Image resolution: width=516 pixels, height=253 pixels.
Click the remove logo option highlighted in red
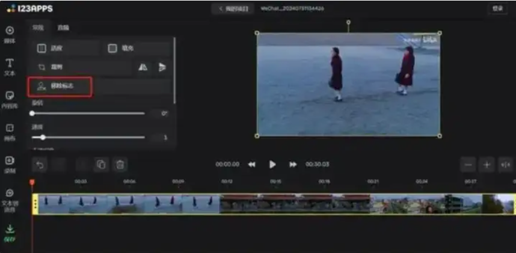(60, 87)
